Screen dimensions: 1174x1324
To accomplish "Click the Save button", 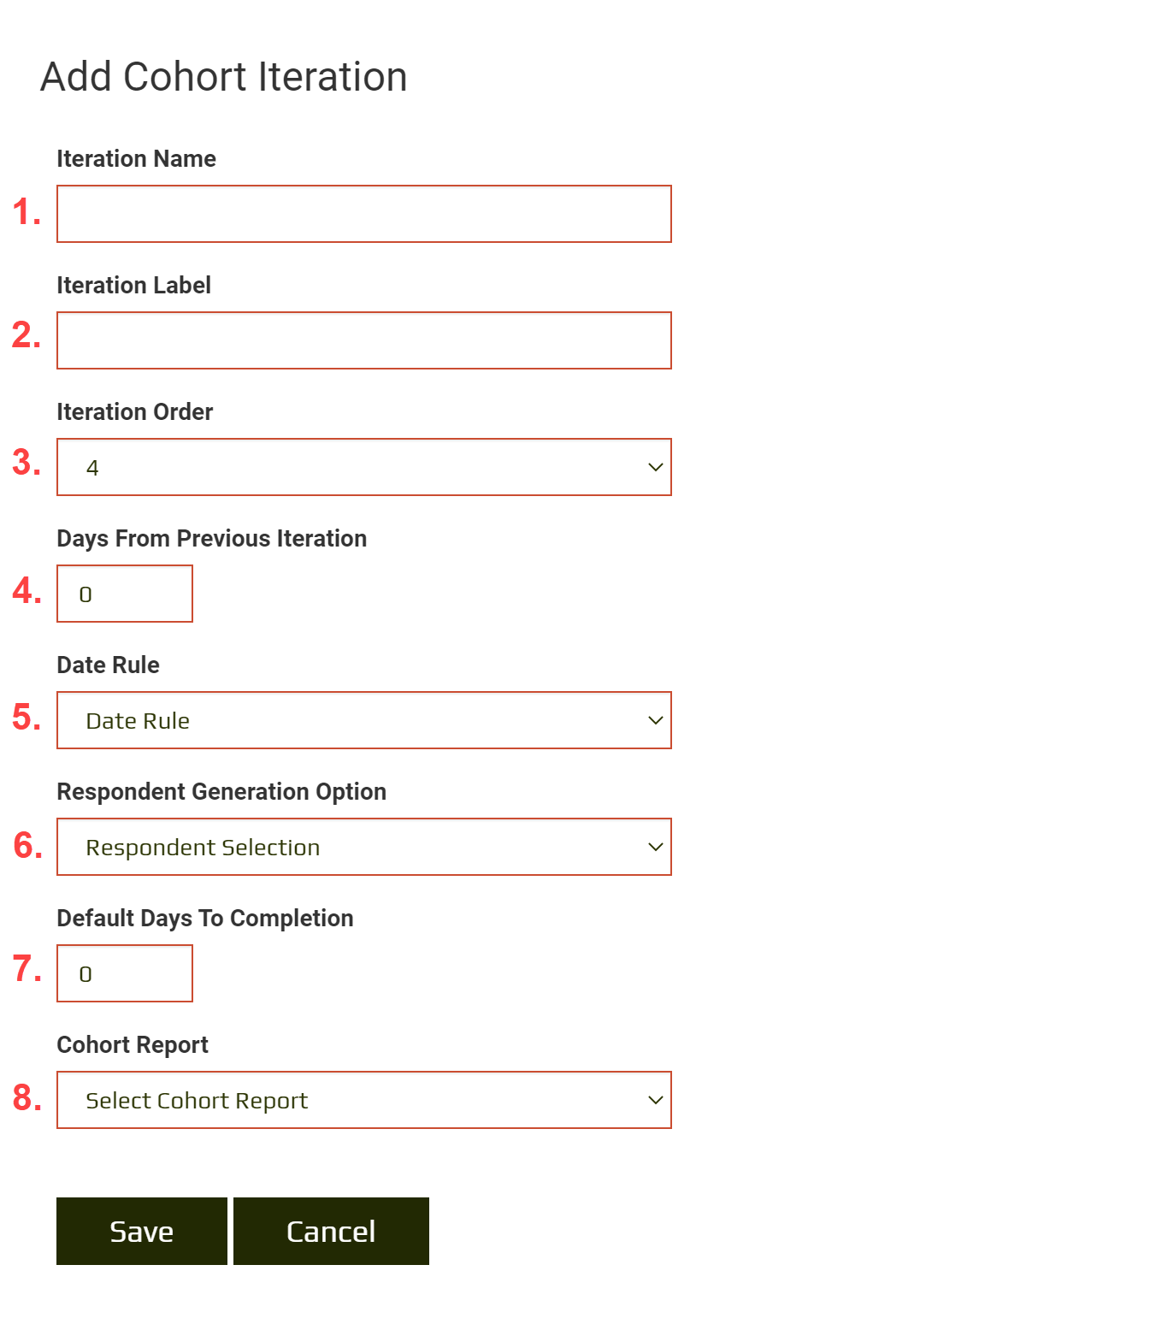I will point(140,1231).
